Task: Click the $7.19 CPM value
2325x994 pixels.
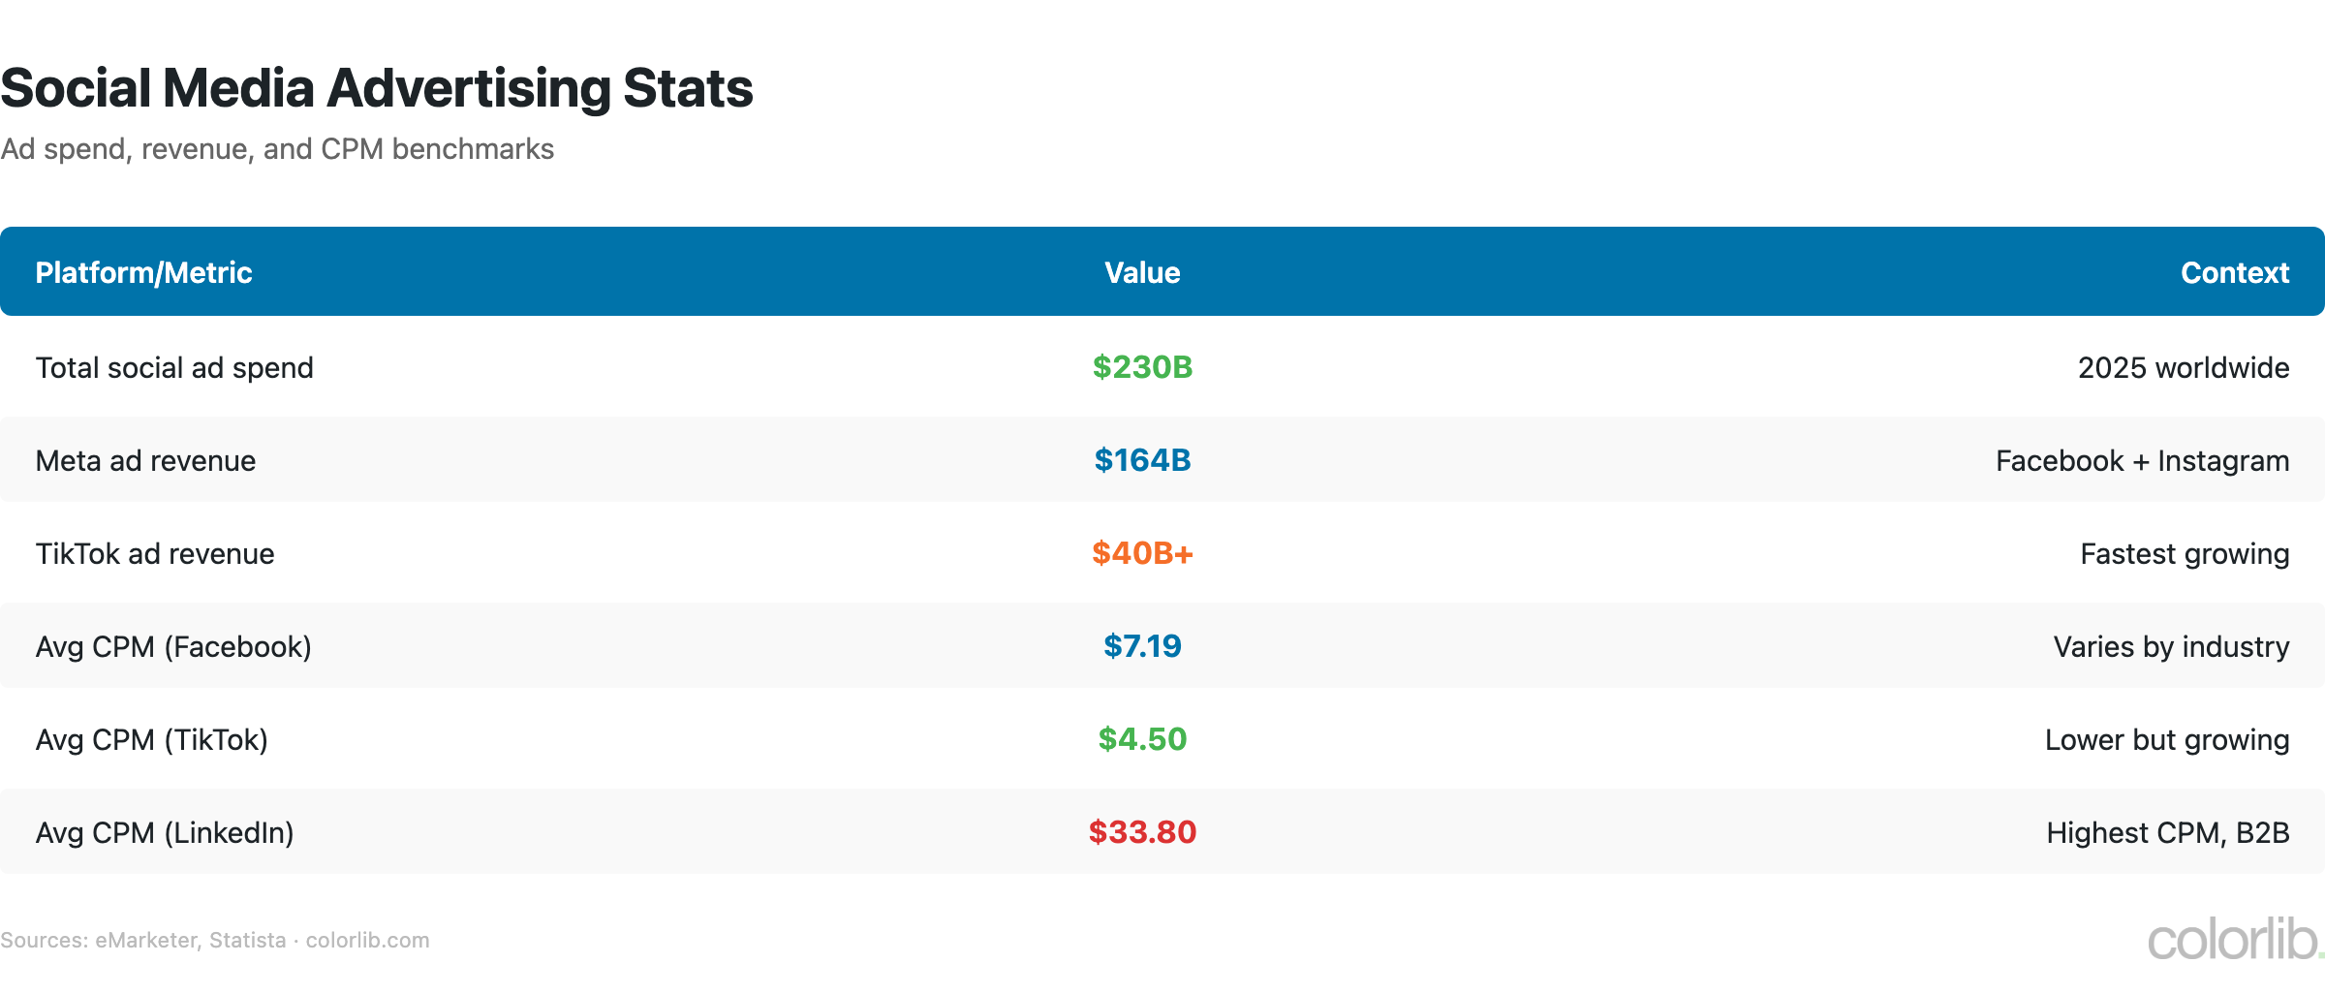Action: [x=1142, y=646]
